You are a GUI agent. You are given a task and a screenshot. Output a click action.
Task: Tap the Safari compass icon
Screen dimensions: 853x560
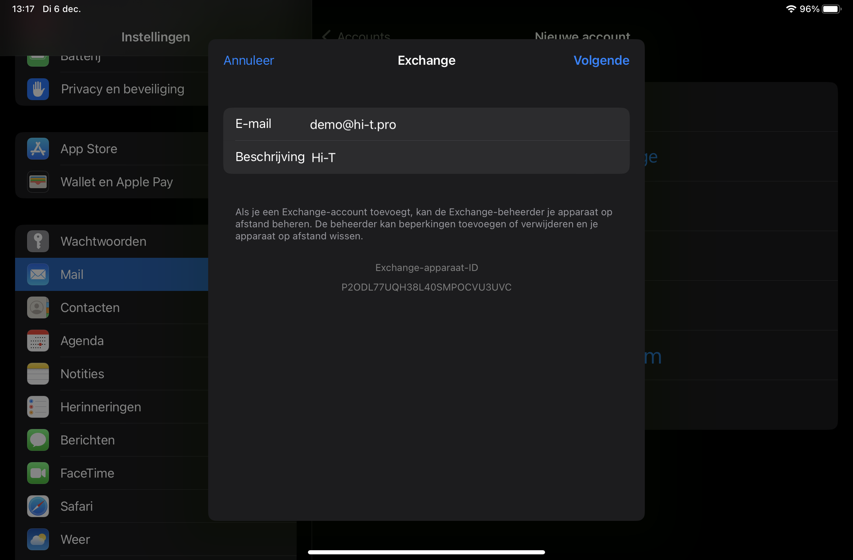click(38, 506)
